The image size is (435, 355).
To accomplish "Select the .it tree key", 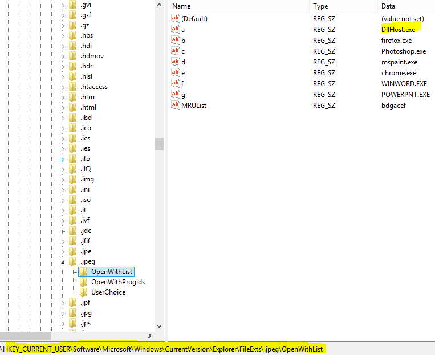I will tap(83, 210).
